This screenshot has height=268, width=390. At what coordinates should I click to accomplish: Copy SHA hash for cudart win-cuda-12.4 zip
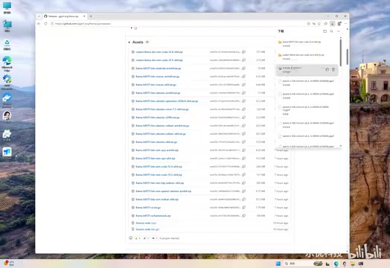tap(244, 52)
